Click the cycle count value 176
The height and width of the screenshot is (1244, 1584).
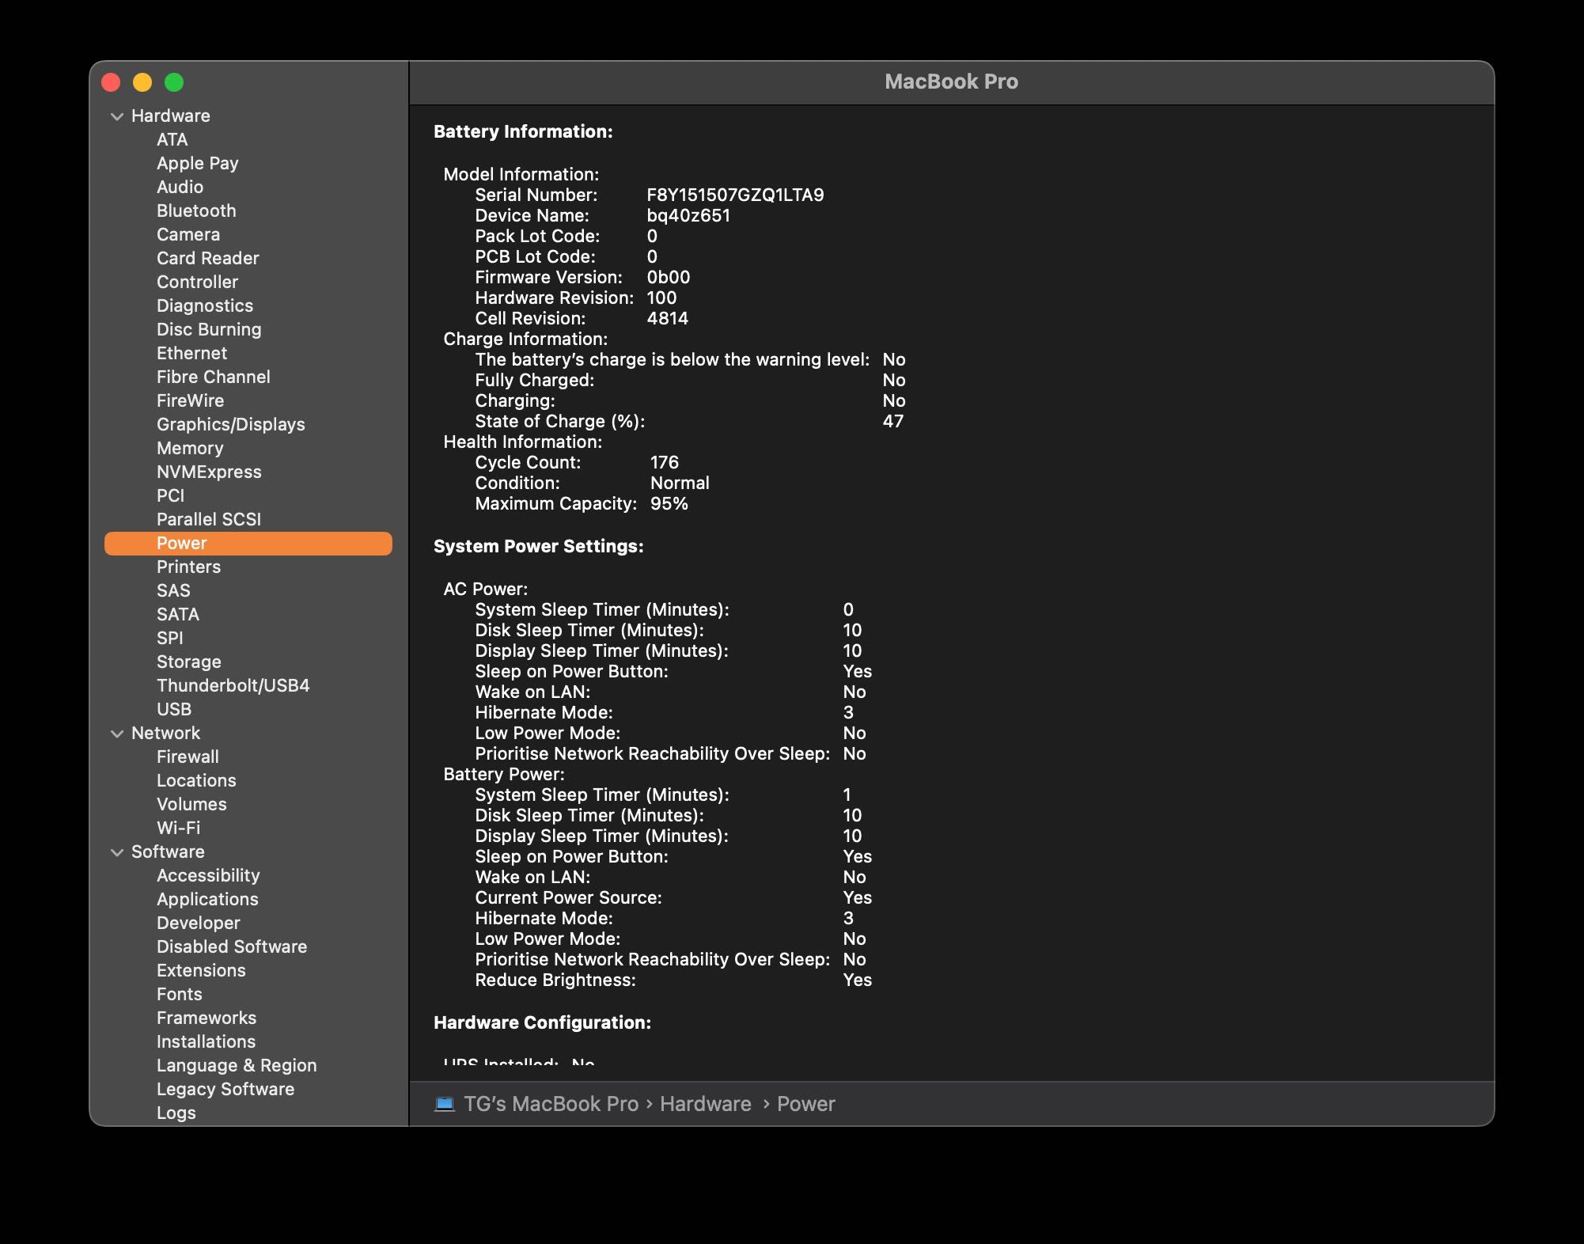click(665, 462)
